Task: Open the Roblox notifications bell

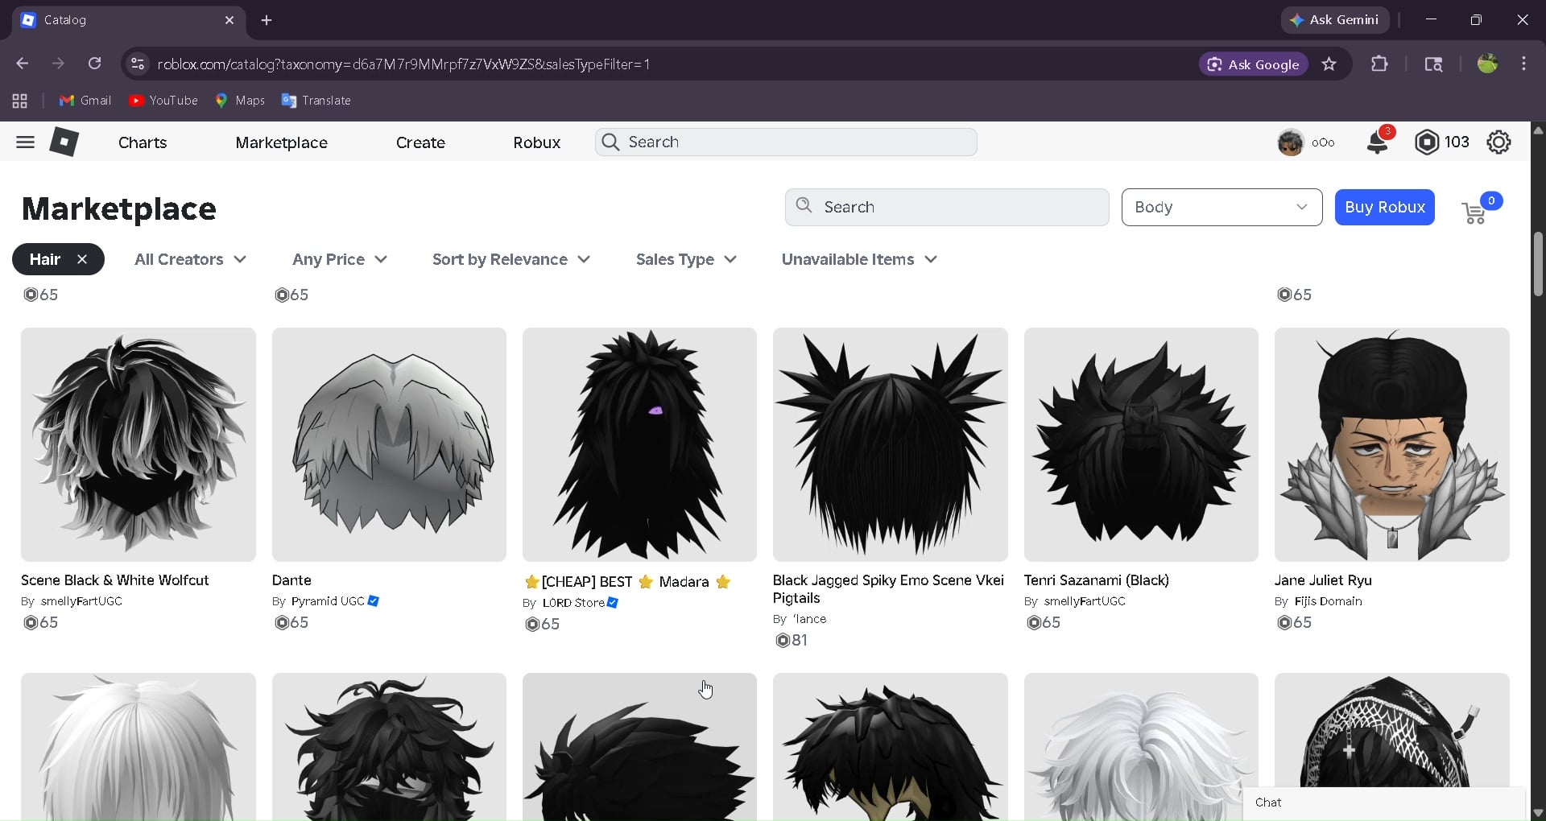Action: [1377, 142]
